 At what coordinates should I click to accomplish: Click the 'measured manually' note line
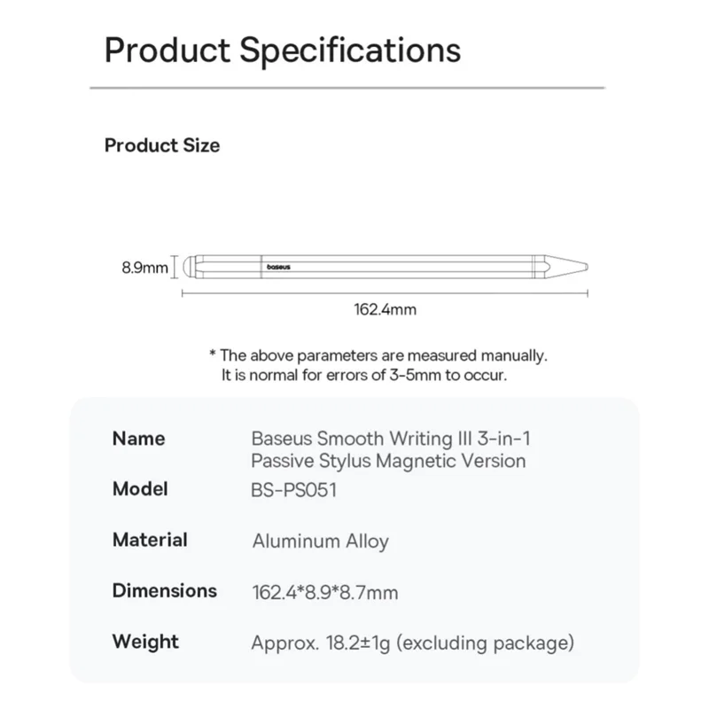[x=378, y=354]
